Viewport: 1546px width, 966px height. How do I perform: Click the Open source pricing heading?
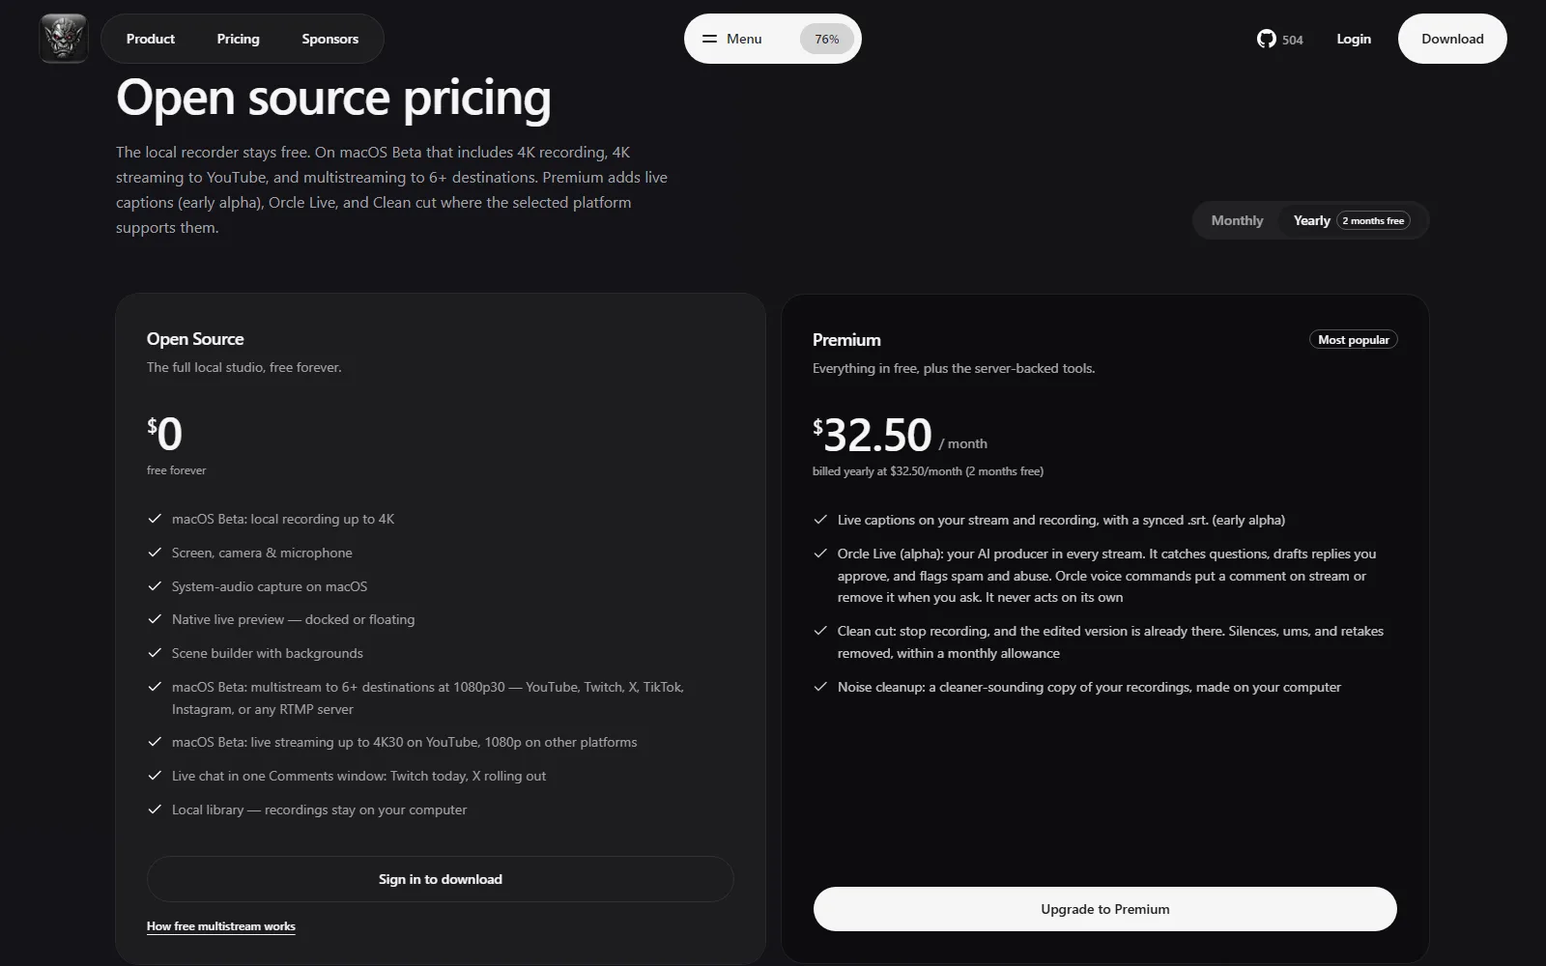coord(333,99)
